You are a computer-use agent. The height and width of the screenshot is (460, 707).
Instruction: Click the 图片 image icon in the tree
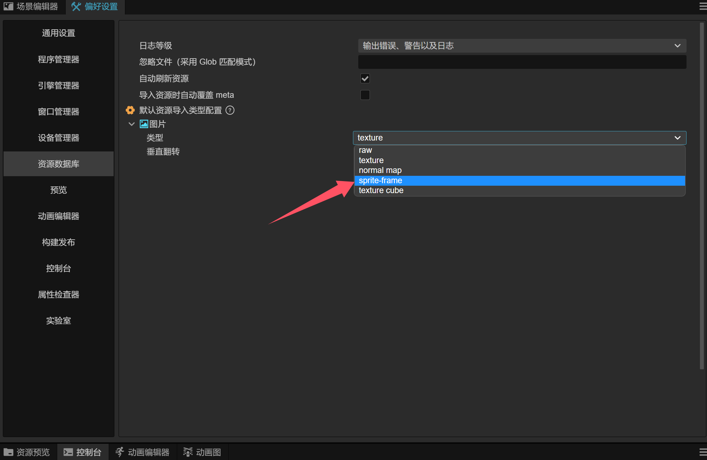[144, 124]
